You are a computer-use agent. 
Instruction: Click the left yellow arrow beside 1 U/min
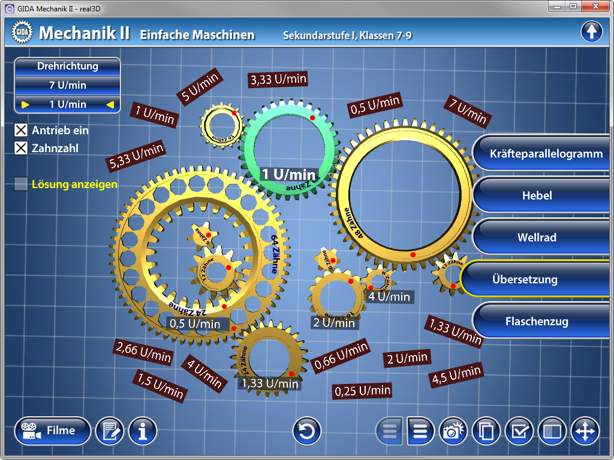(x=25, y=105)
